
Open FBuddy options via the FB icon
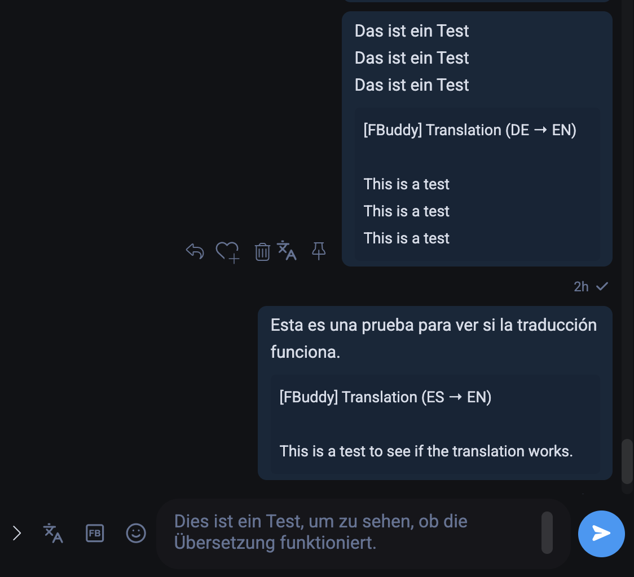[95, 534]
